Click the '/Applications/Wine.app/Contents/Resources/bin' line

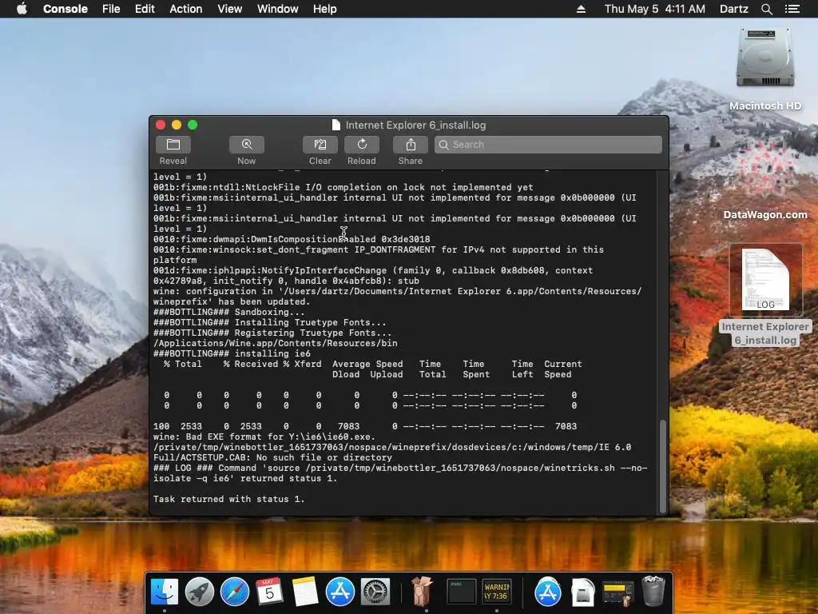[276, 344]
